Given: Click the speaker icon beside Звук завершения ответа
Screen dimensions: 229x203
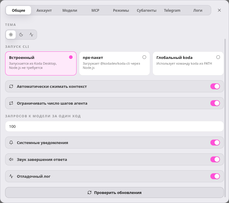Looking at the screenshot, I should (x=11, y=160).
